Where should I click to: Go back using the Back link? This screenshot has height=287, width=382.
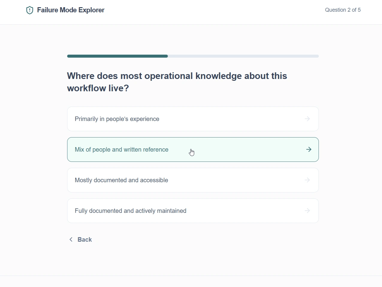[x=84, y=240]
